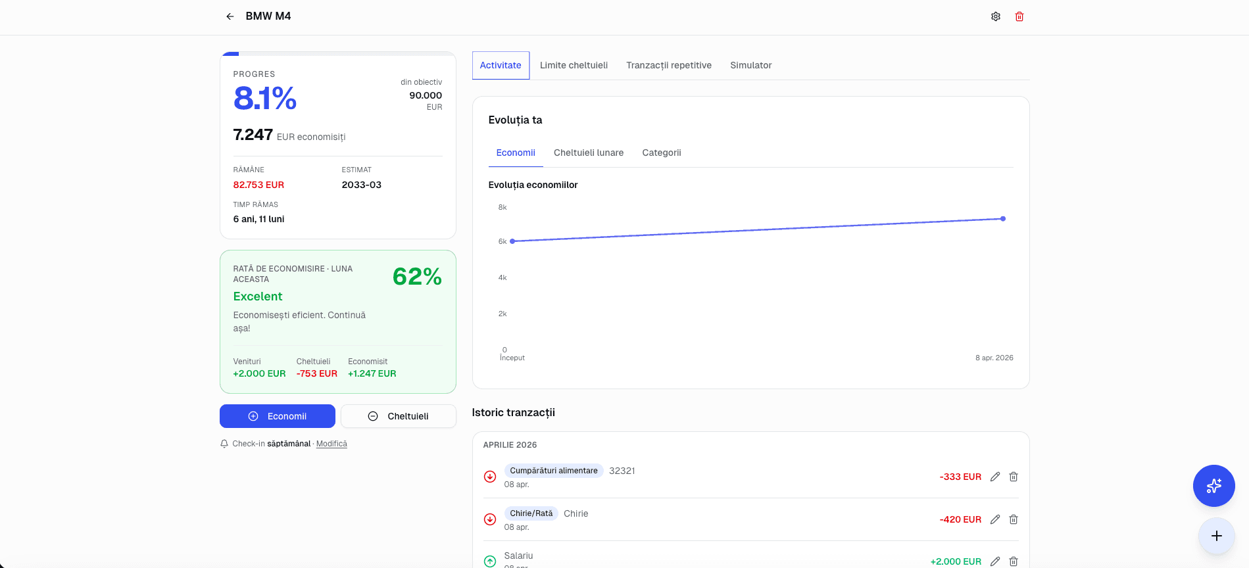Open the Limite cheltuieli tab
Image resolution: width=1249 pixels, height=568 pixels.
click(574, 65)
